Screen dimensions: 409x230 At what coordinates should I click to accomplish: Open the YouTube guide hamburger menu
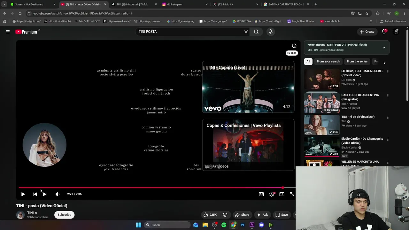(x=8, y=32)
